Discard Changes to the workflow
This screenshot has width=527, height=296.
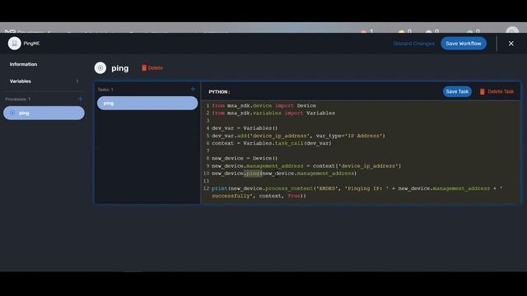click(x=413, y=44)
